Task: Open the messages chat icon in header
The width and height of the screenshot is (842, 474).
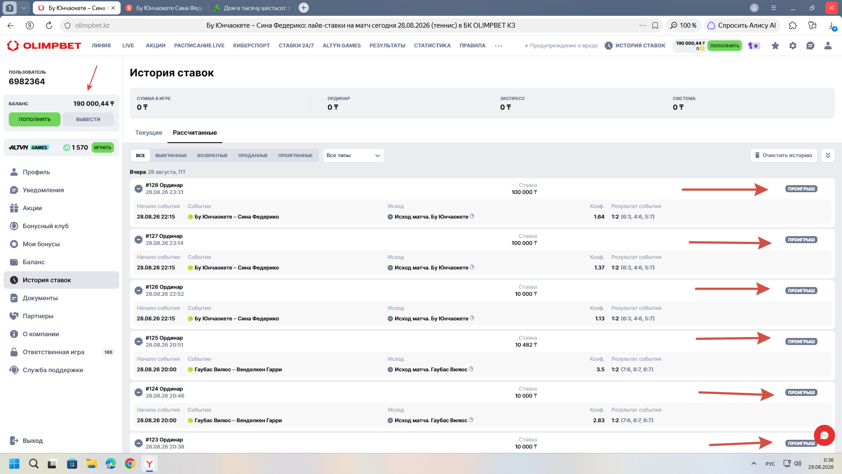Action: [x=810, y=46]
